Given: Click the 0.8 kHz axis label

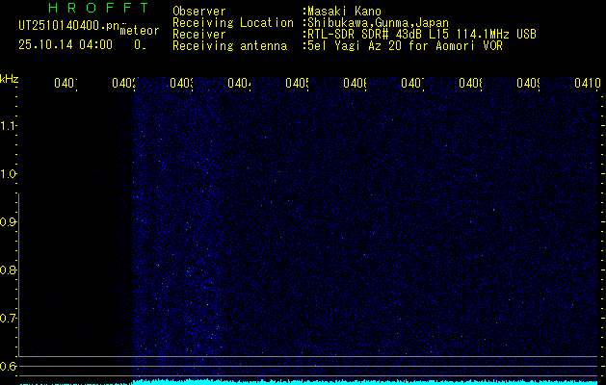Looking at the screenshot, I should click(8, 269).
